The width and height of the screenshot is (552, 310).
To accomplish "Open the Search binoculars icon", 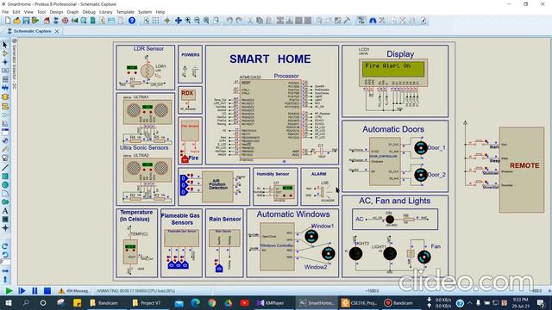I will (373, 21).
